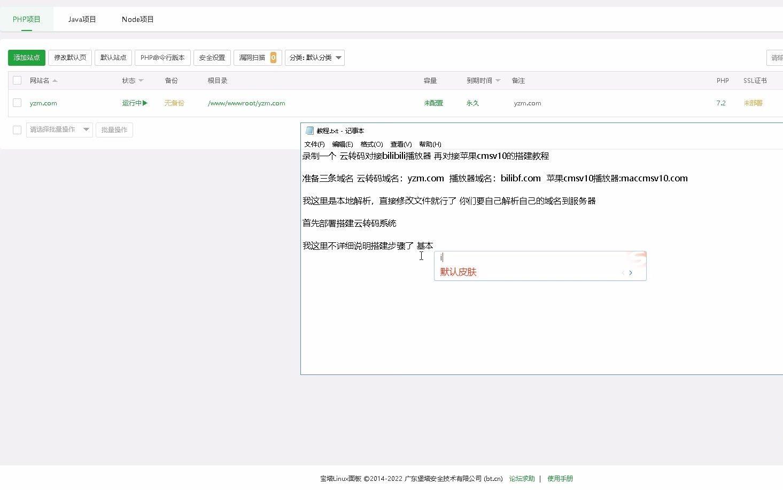Click the yzm.com remark cell

(528, 103)
